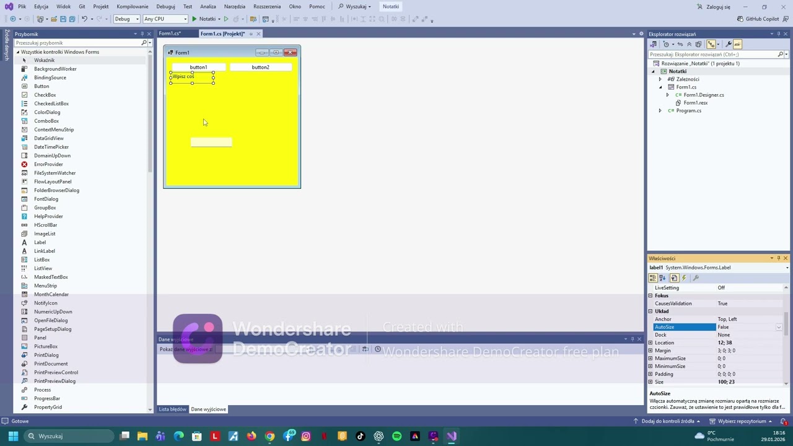Toggle track active item nested view button
The image size is (793, 446).
tap(711, 44)
